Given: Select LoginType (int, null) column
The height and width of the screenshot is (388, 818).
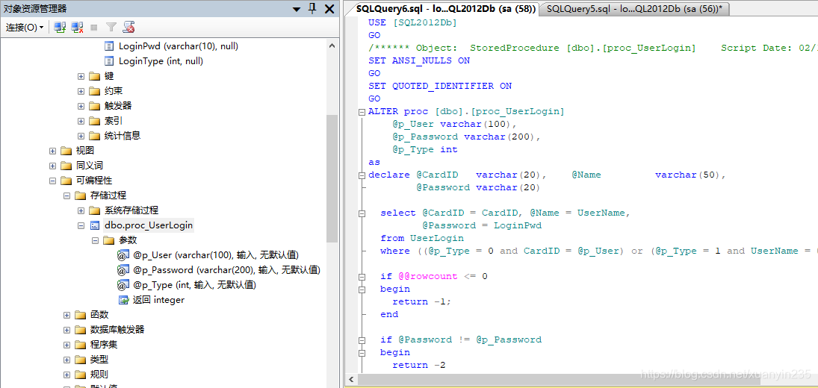Looking at the screenshot, I should [x=161, y=61].
